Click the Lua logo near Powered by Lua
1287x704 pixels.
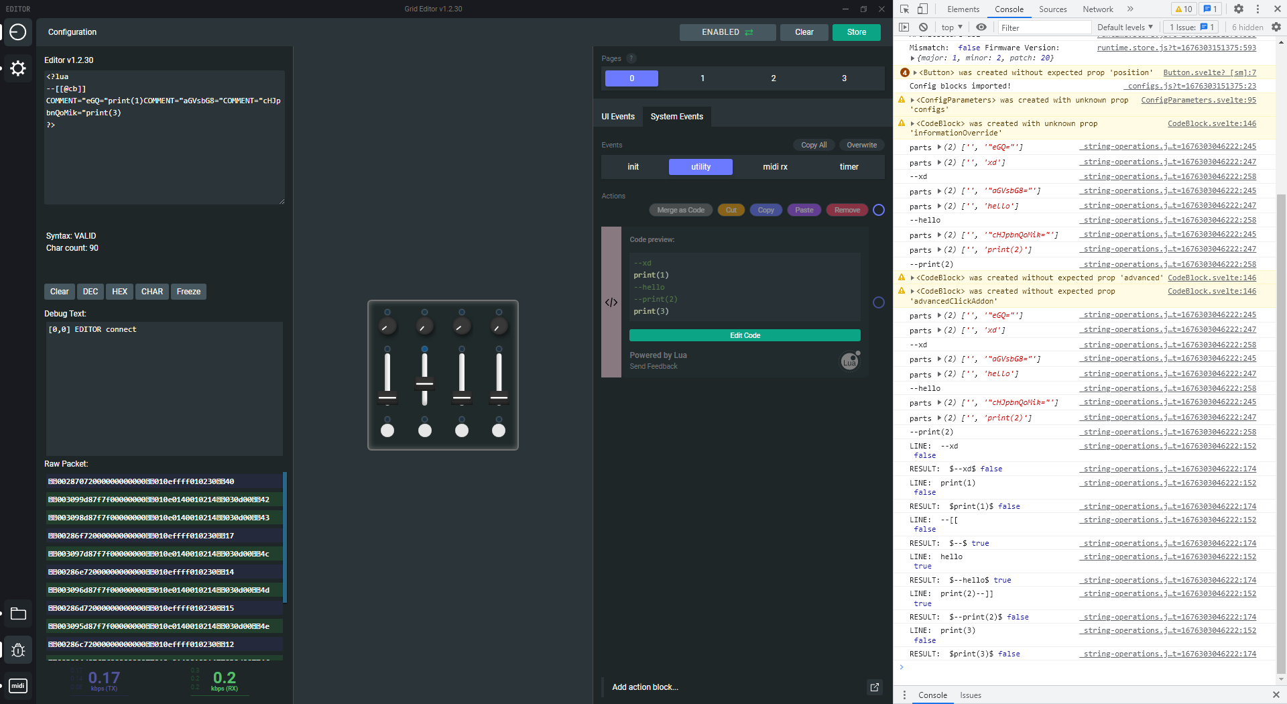click(849, 361)
